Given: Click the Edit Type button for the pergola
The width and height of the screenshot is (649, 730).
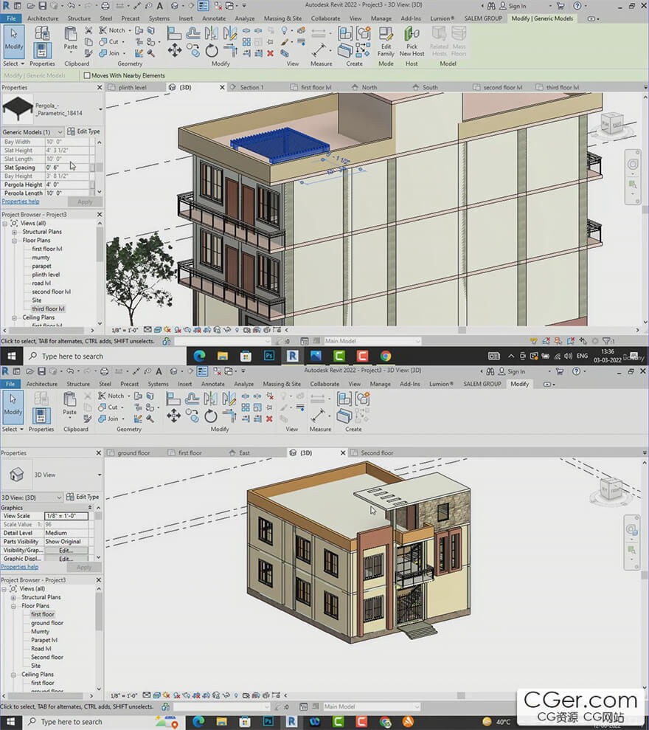Looking at the screenshot, I should pyautogui.click(x=83, y=131).
